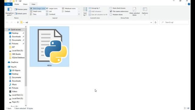Open the Group by dropdown
This screenshot has height=110, width=195.
94,8
